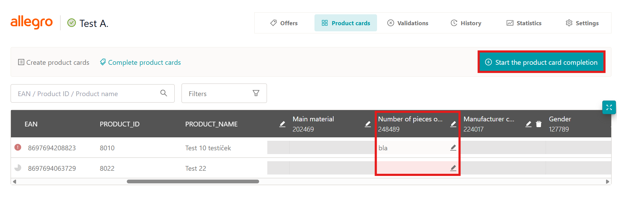
Task: Edit the 'bla' cell value
Action: 453,148
